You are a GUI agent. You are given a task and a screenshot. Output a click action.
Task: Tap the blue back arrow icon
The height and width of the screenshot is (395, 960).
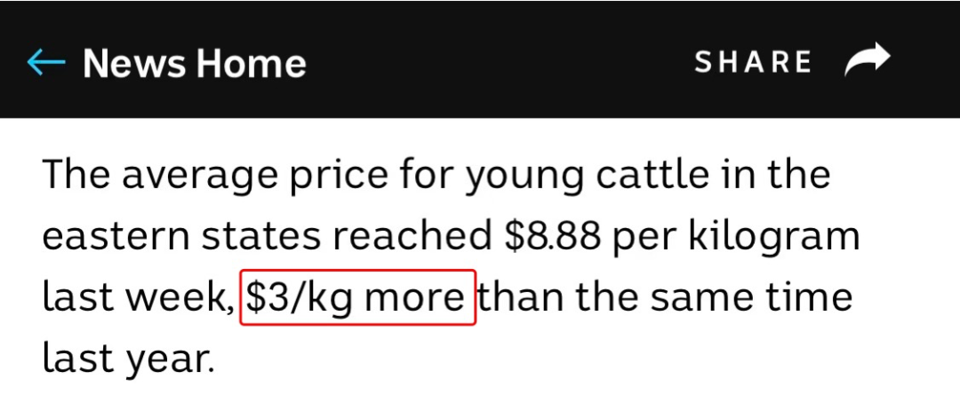click(46, 62)
